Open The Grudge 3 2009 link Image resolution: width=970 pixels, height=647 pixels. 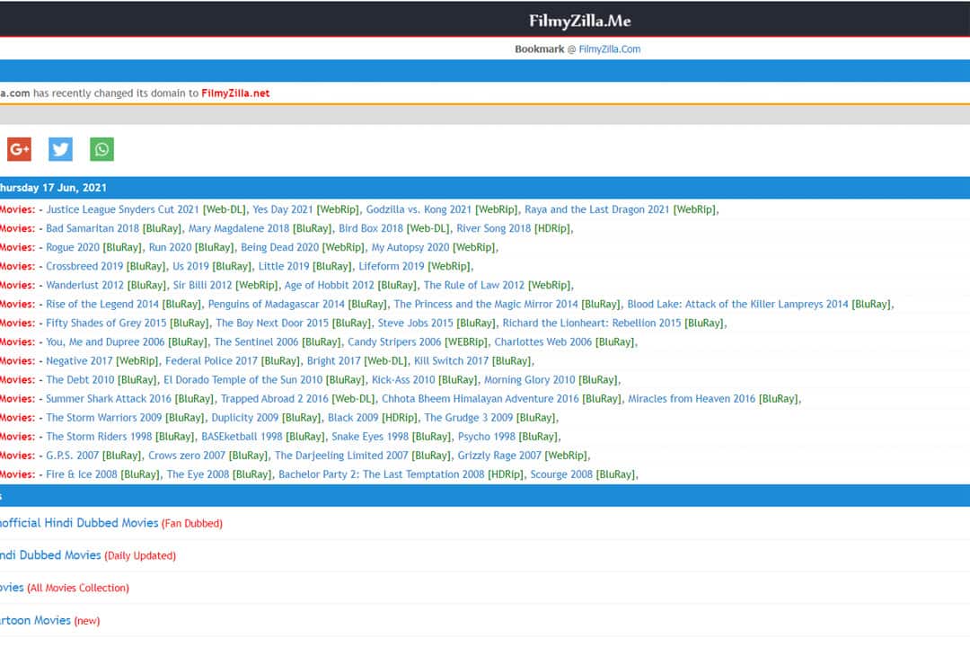468,418
